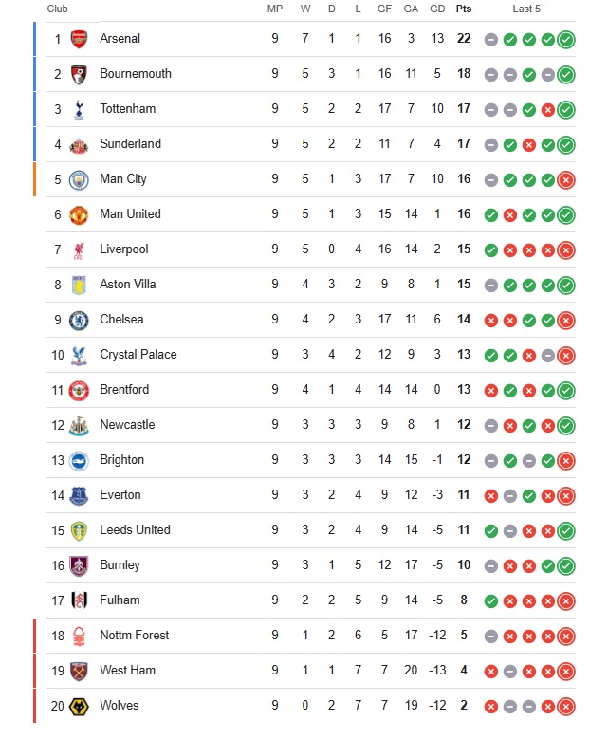Click the Pts column header
The width and height of the screenshot is (608, 739).
pos(463,9)
